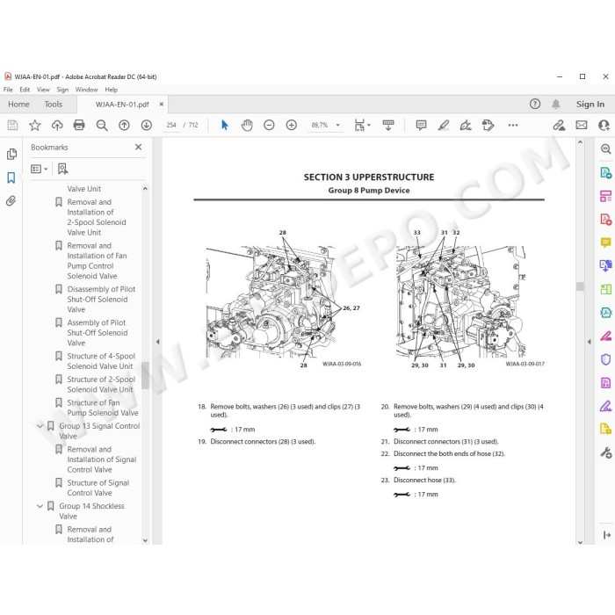Screen dimensions: 615x615
Task: Collapse Group 14 Shockless Valve
Action: (x=40, y=506)
